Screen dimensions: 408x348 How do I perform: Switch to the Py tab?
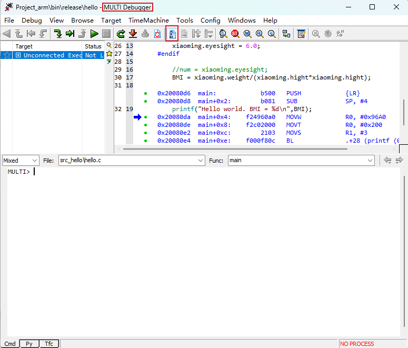point(29,344)
